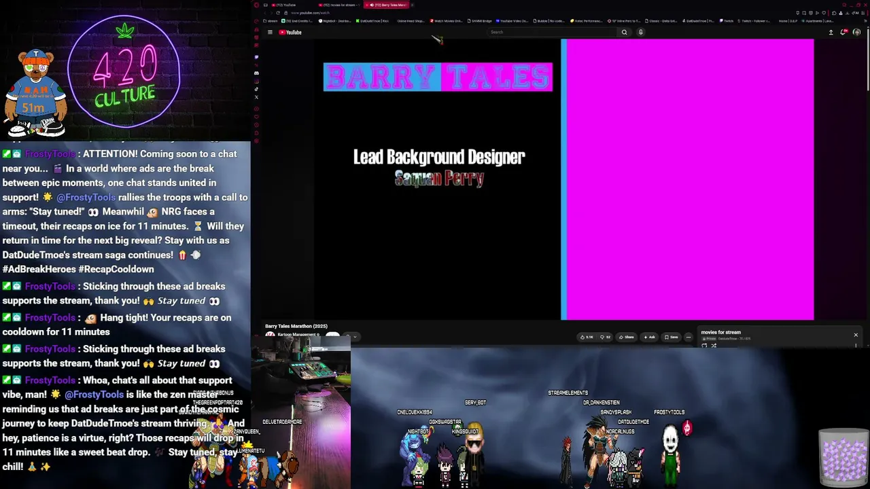The width and height of the screenshot is (870, 489).
Task: Open the YouTube upload/create icon
Action: (831, 32)
